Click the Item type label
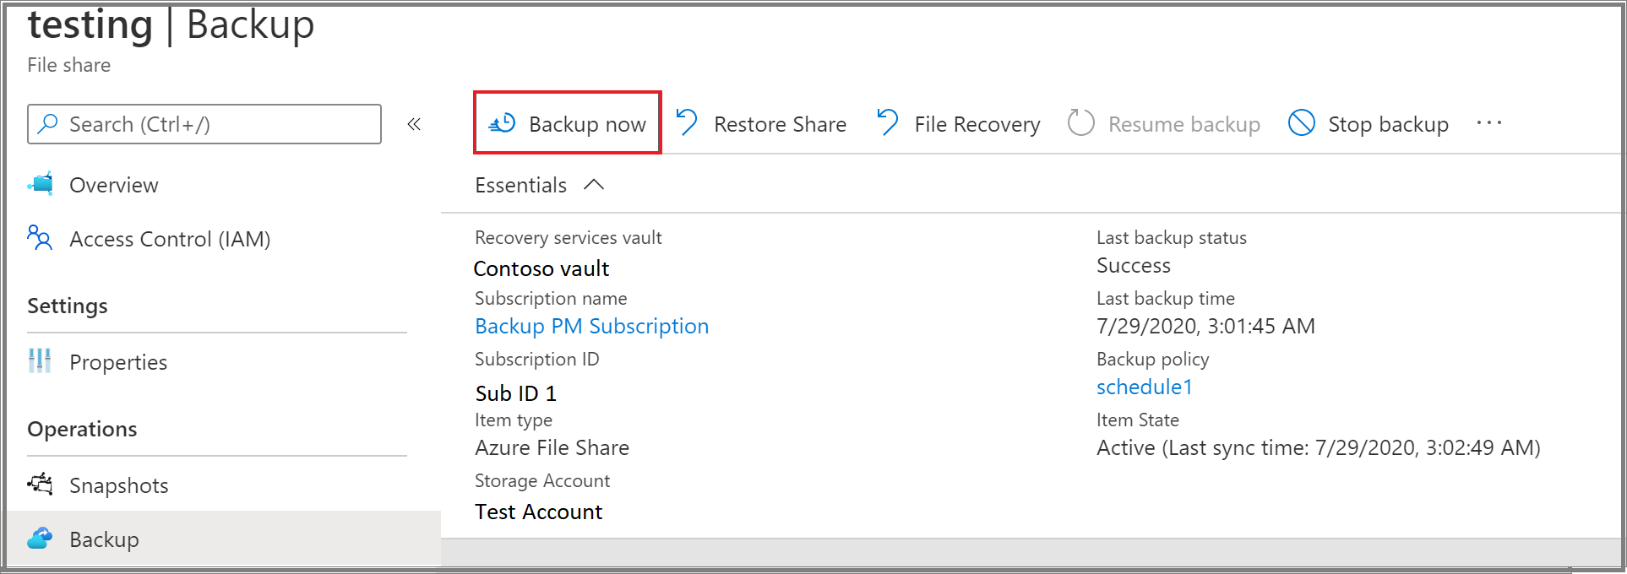This screenshot has height=574, width=1627. click(514, 420)
